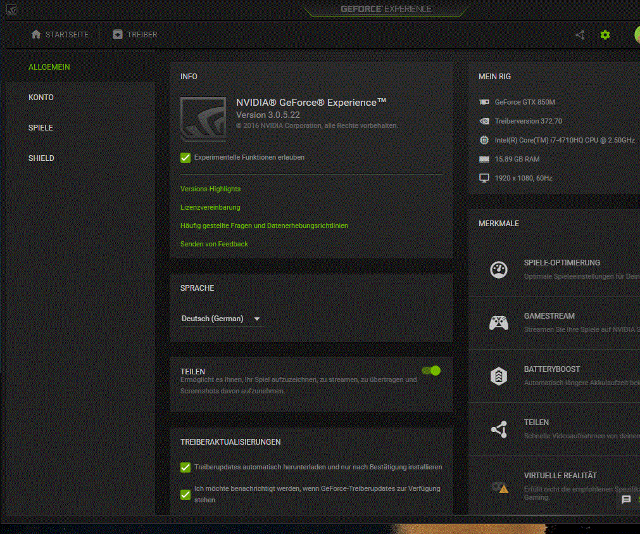Open Häufig gestellte Fragen link

click(x=264, y=226)
